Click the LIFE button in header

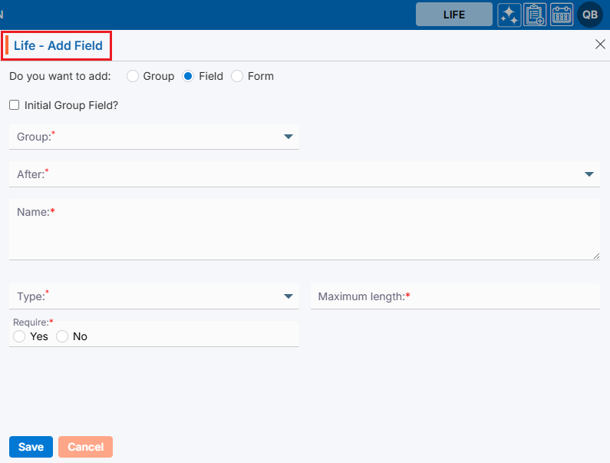pos(453,15)
